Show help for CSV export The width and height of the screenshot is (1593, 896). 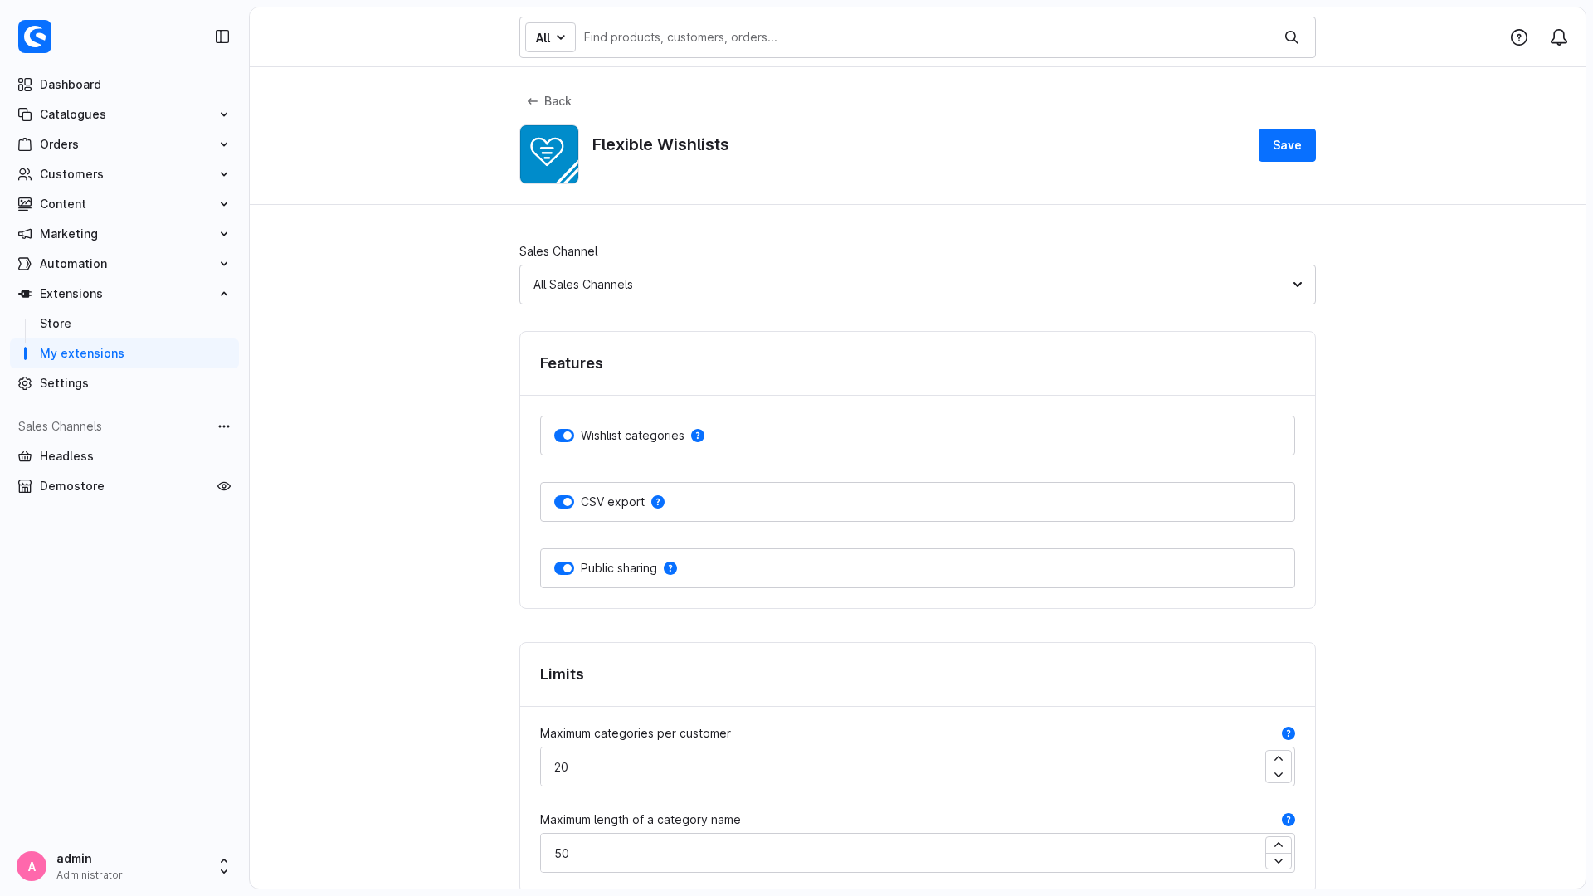[658, 502]
